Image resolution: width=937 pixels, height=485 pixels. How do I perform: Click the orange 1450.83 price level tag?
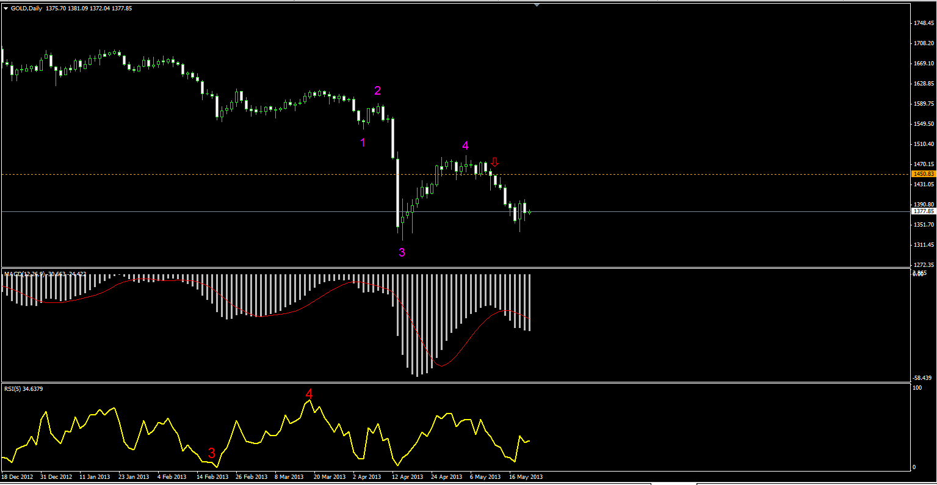[923, 174]
